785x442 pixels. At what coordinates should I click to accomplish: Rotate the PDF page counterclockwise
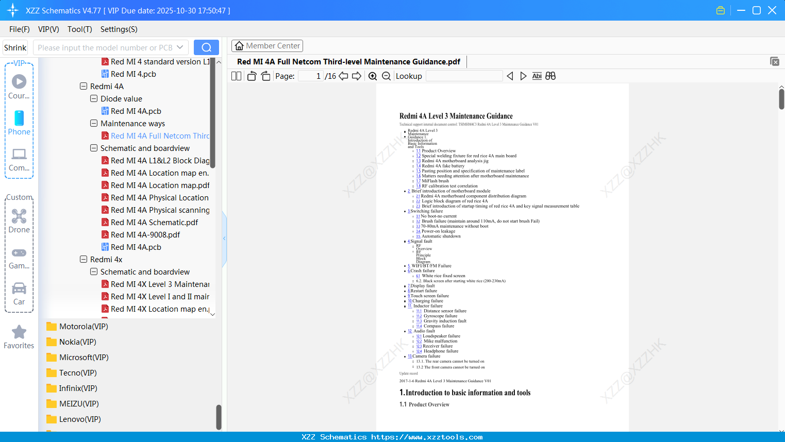coord(252,76)
